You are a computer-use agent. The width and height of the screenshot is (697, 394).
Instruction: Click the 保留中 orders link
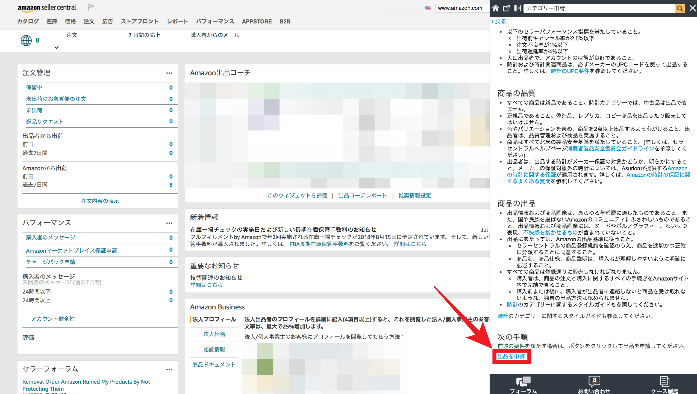click(34, 88)
